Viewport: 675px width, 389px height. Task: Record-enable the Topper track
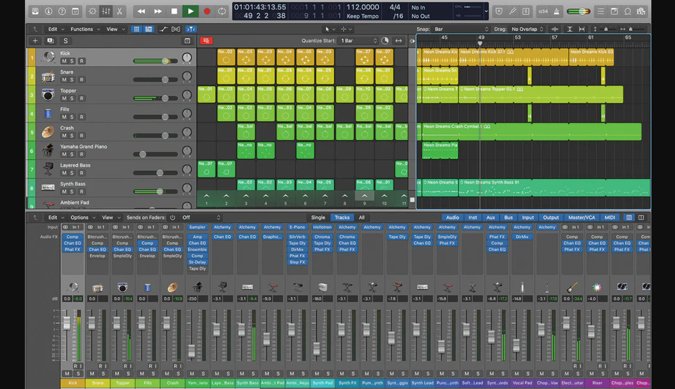[x=81, y=99]
